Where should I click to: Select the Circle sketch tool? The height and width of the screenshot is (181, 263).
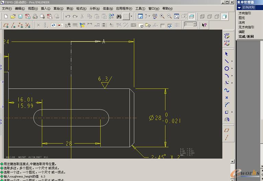coord(227,68)
